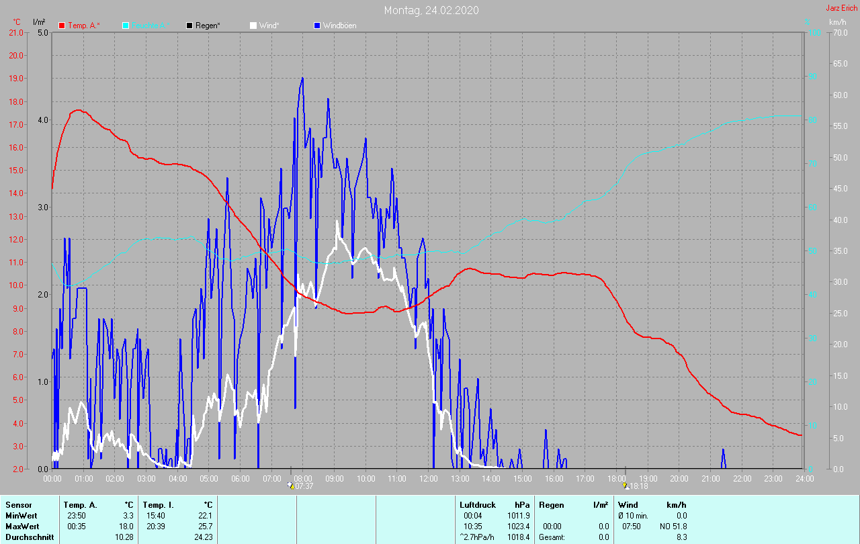Click the cyan Feuchte A. legend swatch

[126, 26]
